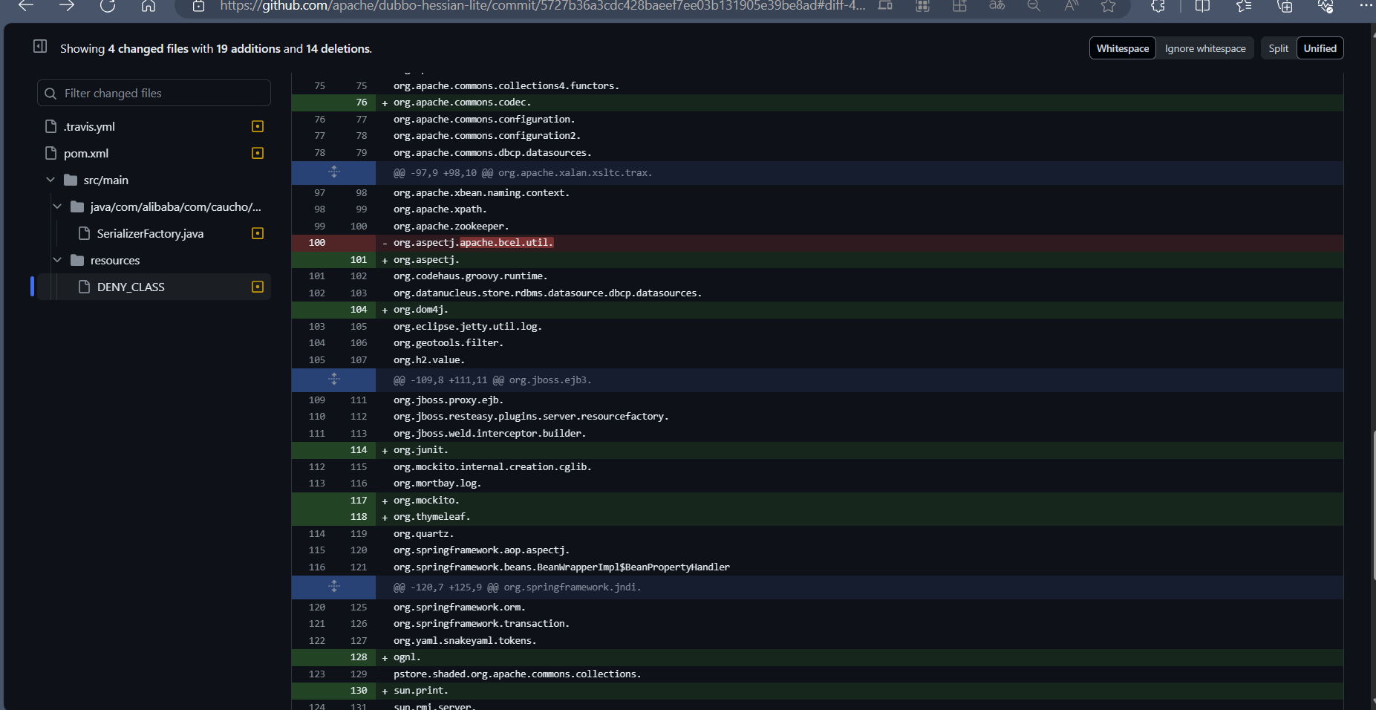
Task: Reload the page with the refresh icon
Action: 108,6
